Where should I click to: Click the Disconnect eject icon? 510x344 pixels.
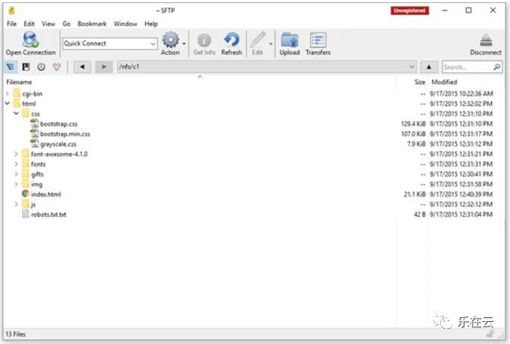point(486,40)
